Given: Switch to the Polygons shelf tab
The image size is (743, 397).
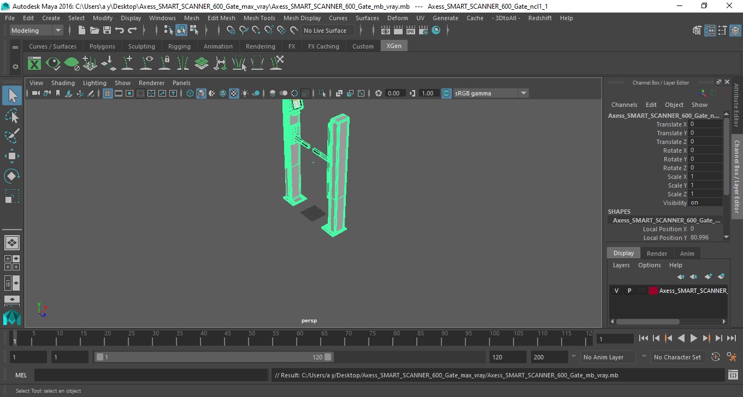Looking at the screenshot, I should tap(102, 46).
